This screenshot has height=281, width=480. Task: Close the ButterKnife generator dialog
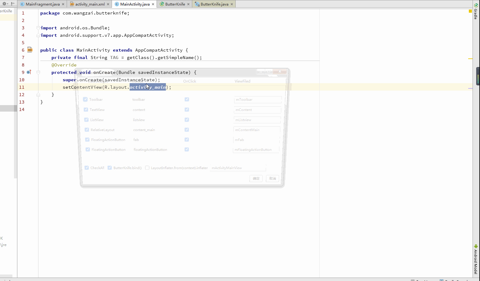pos(280,71)
